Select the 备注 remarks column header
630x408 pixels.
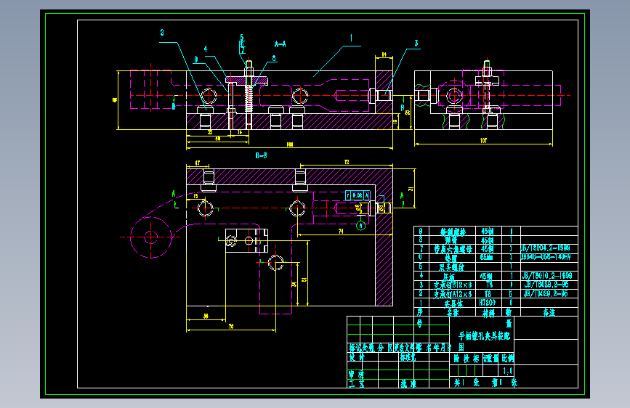click(x=549, y=312)
